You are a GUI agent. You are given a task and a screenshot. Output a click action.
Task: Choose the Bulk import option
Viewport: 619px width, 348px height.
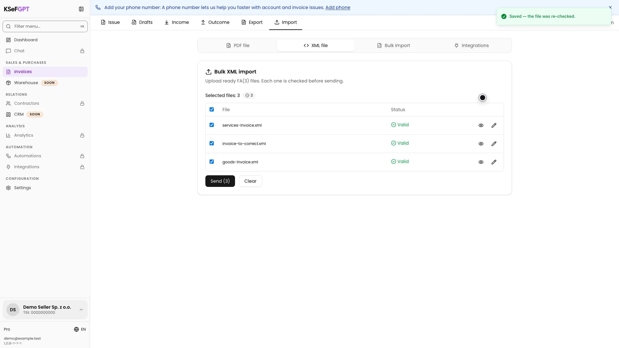[394, 45]
